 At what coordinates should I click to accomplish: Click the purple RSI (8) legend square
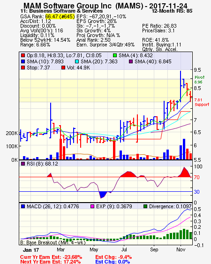(x=23, y=164)
